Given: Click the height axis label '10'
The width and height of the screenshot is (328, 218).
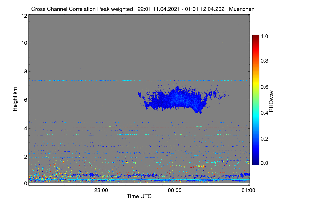Looking at the screenshot, I should tap(24, 43).
